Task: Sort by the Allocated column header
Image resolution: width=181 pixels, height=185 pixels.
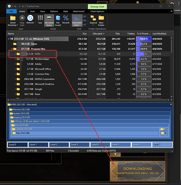Action: 97,34
